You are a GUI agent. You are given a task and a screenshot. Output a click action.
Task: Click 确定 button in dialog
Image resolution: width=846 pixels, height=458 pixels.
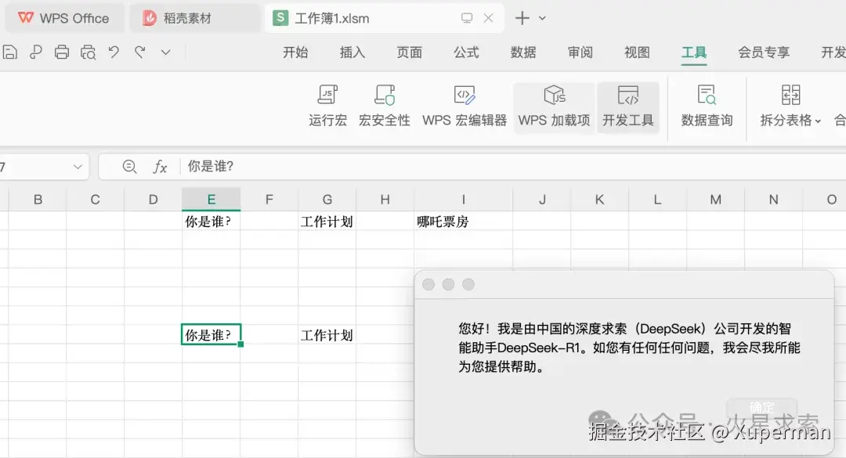(761, 408)
